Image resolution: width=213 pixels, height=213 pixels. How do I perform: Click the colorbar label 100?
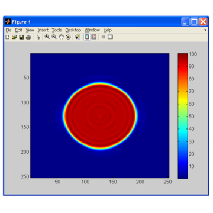[193, 54]
